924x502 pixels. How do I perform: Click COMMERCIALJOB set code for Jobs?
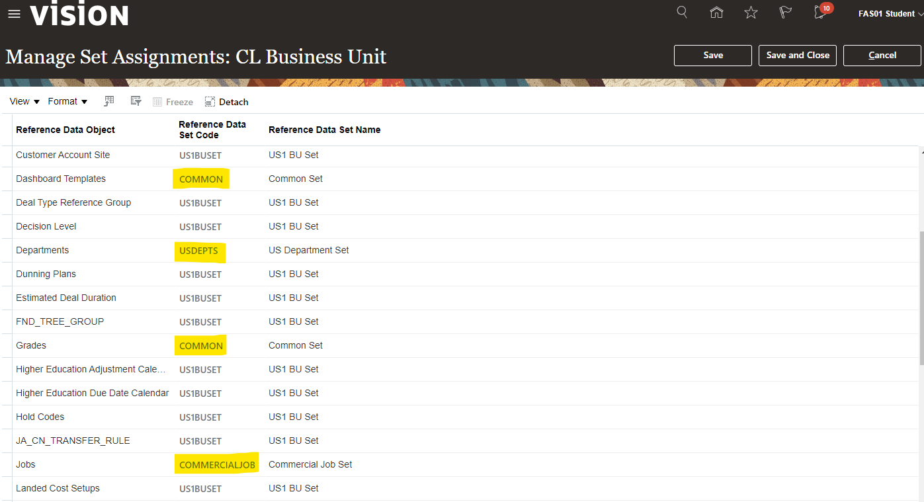click(217, 465)
